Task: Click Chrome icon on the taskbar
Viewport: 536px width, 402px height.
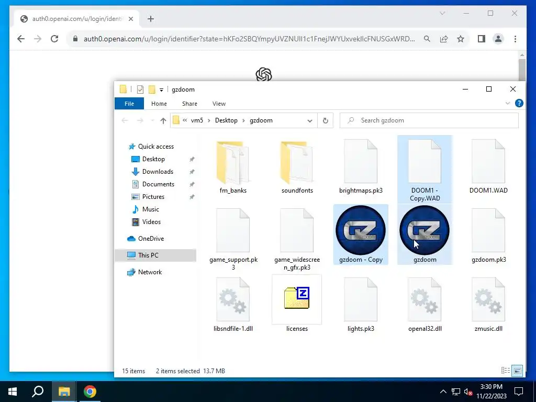Action: (x=90, y=392)
